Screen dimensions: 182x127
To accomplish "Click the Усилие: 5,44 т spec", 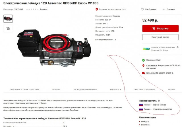I will [x=102, y=24].
